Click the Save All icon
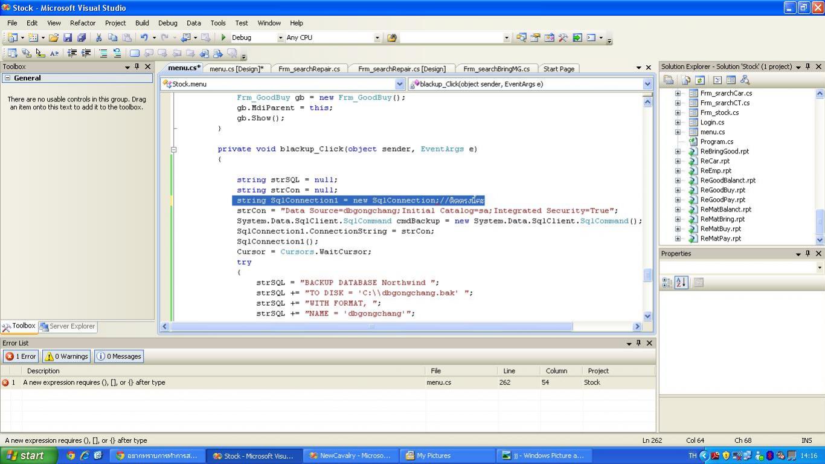Image resolution: width=825 pixels, height=464 pixels. click(x=82, y=37)
